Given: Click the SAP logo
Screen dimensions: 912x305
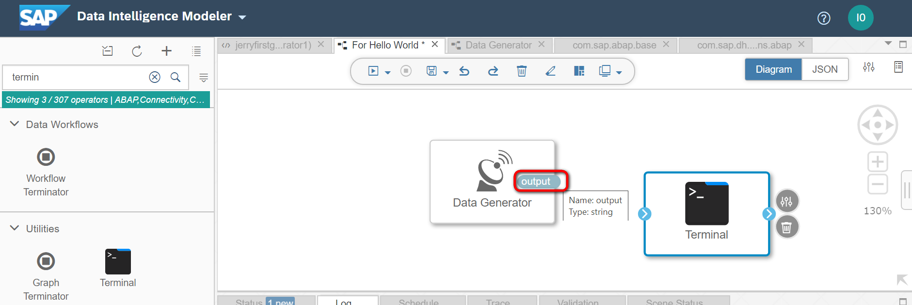Looking at the screenshot, I should point(44,17).
